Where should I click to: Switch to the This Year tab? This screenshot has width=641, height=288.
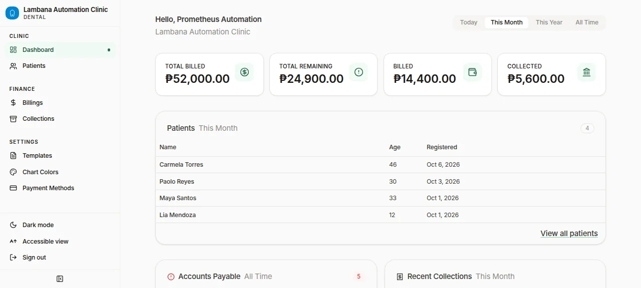549,22
